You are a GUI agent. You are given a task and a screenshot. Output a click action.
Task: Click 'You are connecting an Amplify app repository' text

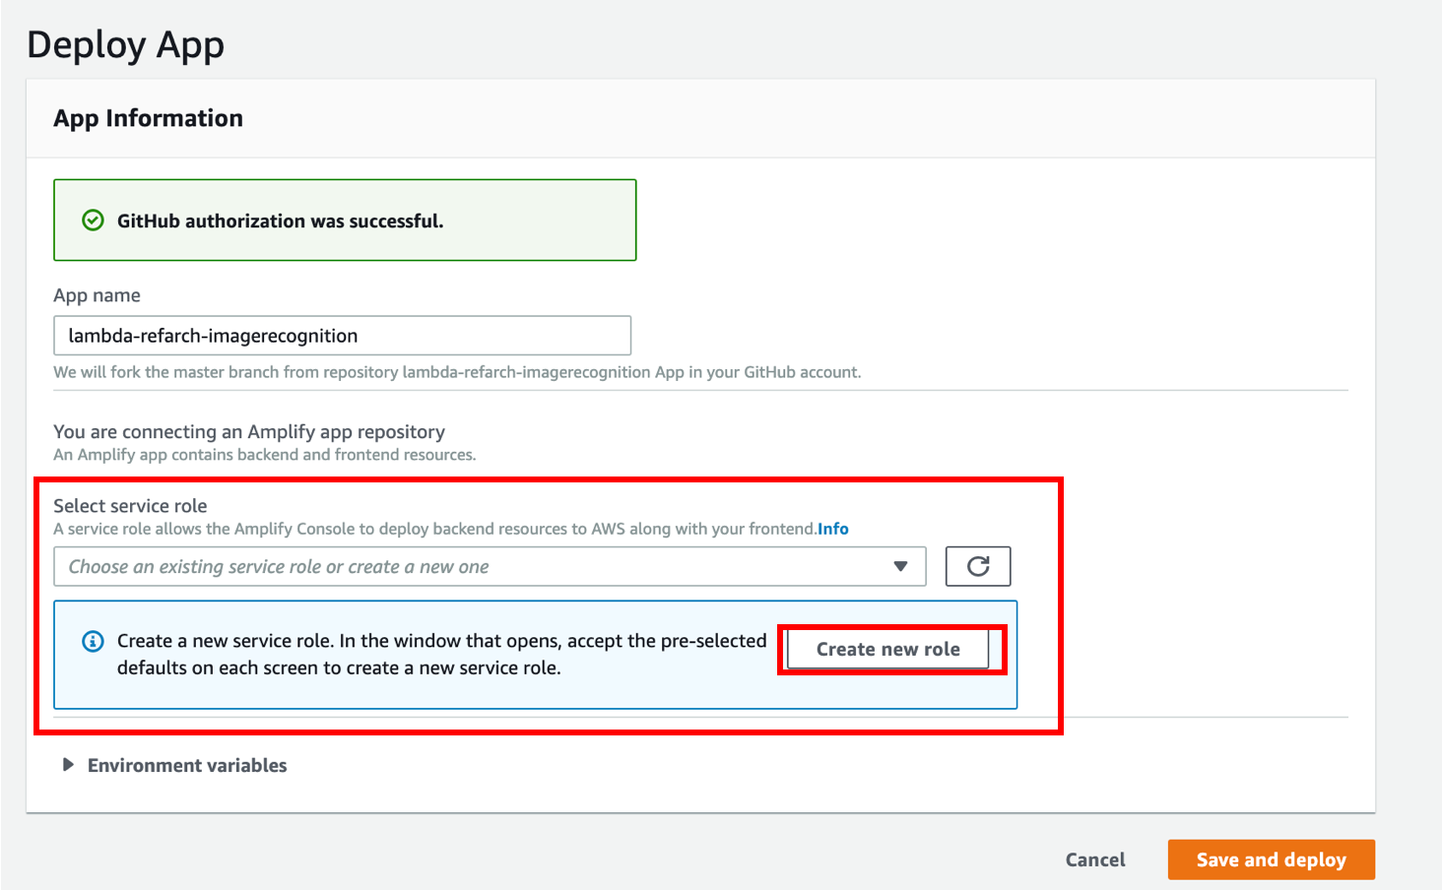pos(249,431)
